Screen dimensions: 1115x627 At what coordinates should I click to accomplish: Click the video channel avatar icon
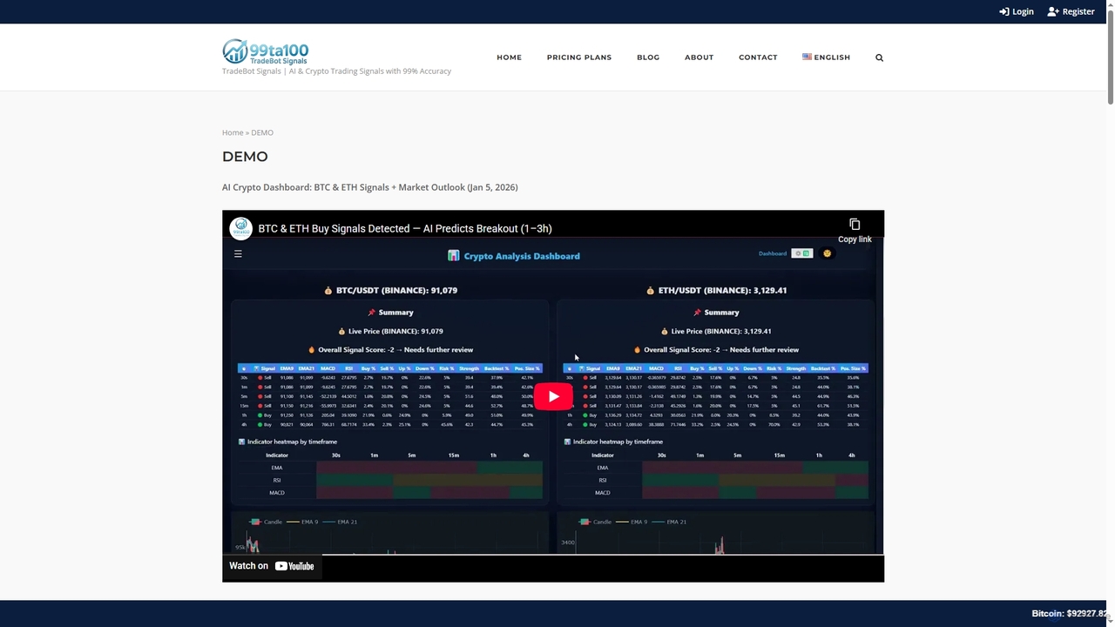(x=240, y=228)
